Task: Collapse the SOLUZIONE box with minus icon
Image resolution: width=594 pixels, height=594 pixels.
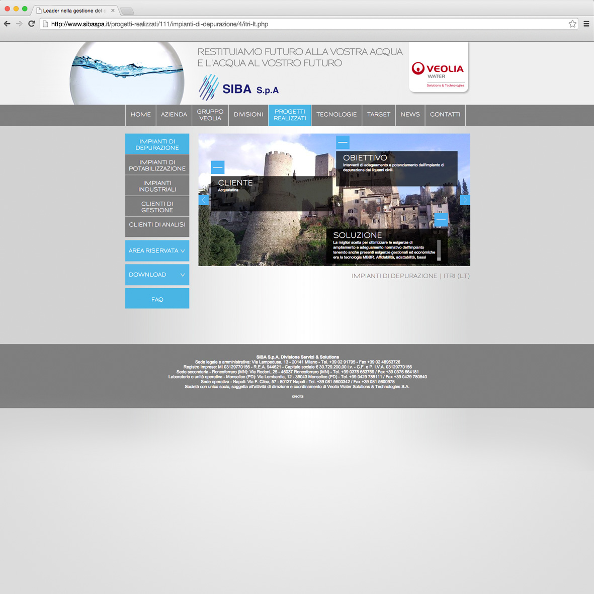Action: point(441,220)
